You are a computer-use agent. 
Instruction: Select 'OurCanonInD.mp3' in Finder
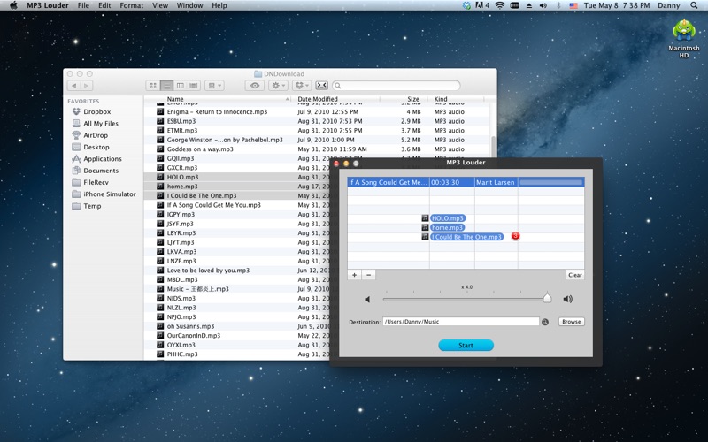pos(194,336)
